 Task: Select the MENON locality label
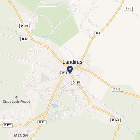(21, 135)
